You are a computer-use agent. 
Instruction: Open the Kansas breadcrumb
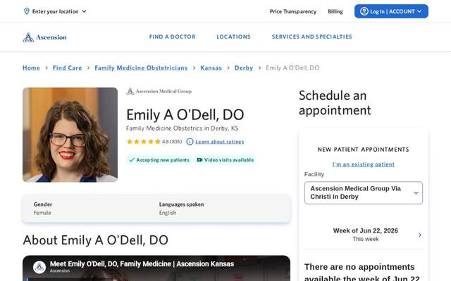(211, 68)
